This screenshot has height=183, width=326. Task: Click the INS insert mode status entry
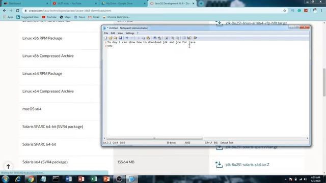coord(215,143)
